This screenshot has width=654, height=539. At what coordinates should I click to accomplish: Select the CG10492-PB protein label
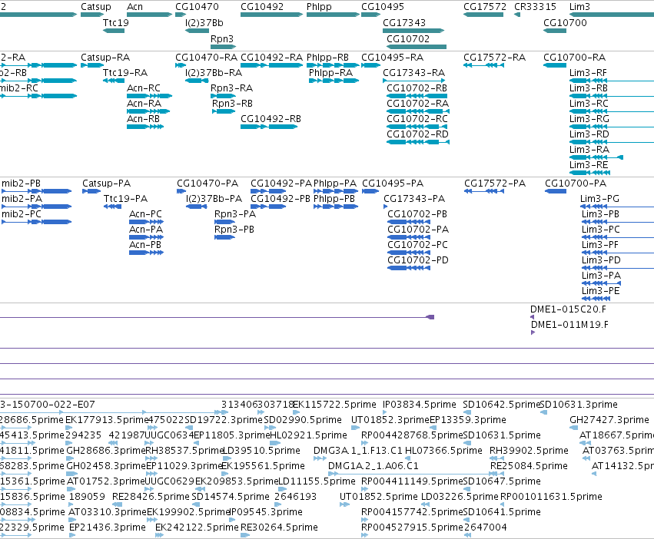(x=281, y=199)
